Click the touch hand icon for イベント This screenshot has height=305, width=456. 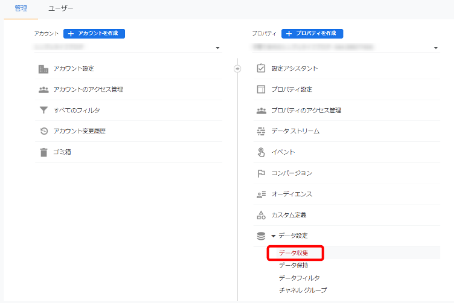coord(261,152)
